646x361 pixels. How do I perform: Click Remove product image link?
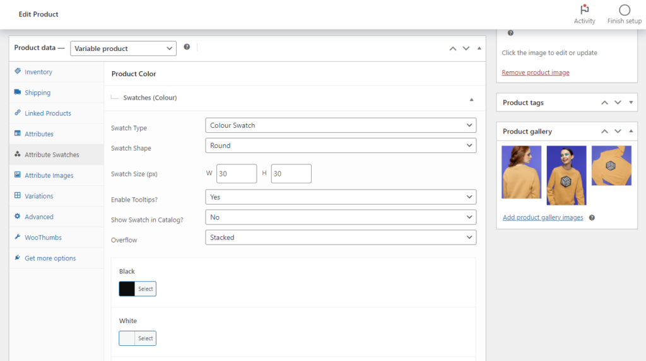click(535, 72)
